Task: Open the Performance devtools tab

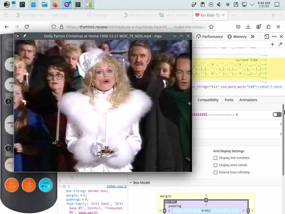Action: [x=210, y=37]
